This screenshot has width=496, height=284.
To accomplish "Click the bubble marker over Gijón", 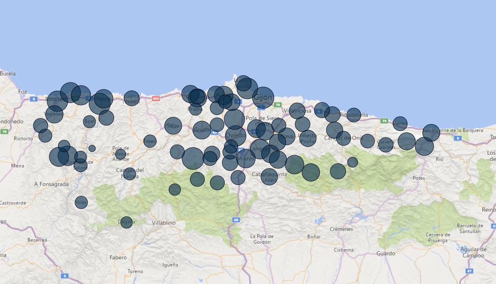I will click(x=263, y=98).
